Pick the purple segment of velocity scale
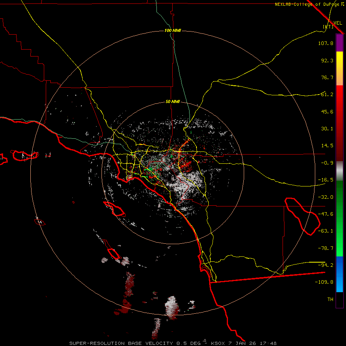The height and width of the screenshot is (346, 346). pos(339,43)
